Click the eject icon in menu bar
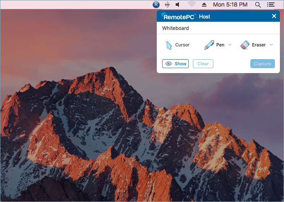The height and width of the screenshot is (202, 284). coord(204,5)
